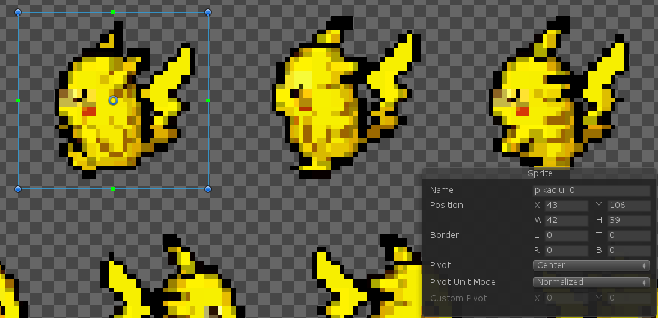
Task: Open the Pivot Unit Mode dropdown set to Normalized
Action: tap(591, 282)
